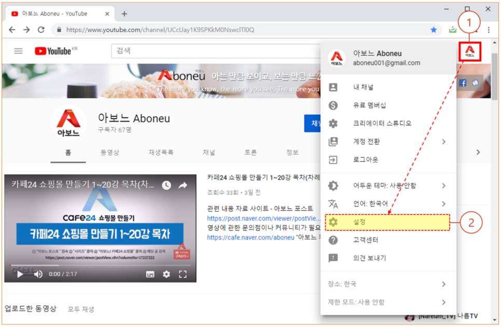Open 설정 settings entry
Screen dimensions: 501x327
pyautogui.click(x=387, y=222)
